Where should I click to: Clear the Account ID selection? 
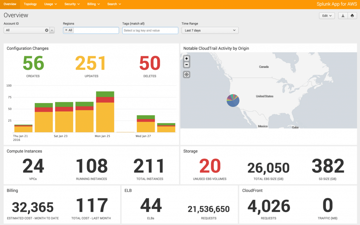[x=47, y=30]
